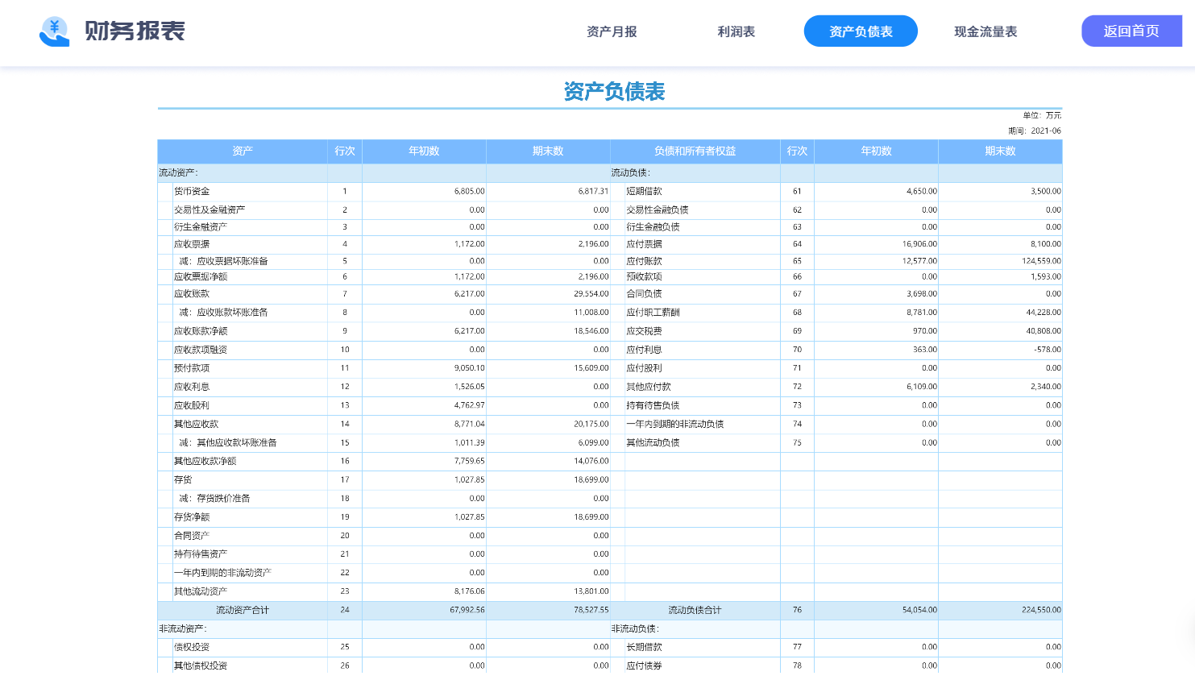Click the 其他应收款 row label

196,424
